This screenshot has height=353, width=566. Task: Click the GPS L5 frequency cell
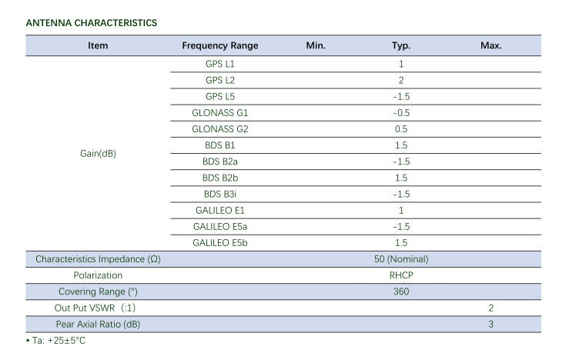219,97
